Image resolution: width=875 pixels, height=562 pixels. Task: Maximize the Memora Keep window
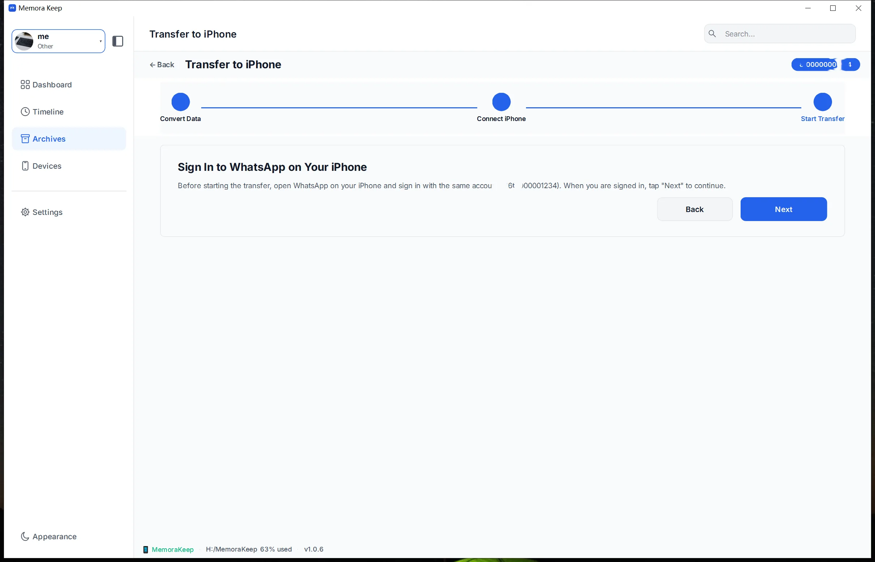click(x=833, y=8)
